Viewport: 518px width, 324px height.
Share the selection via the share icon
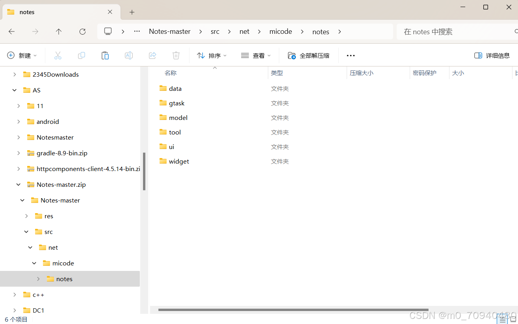coord(152,55)
